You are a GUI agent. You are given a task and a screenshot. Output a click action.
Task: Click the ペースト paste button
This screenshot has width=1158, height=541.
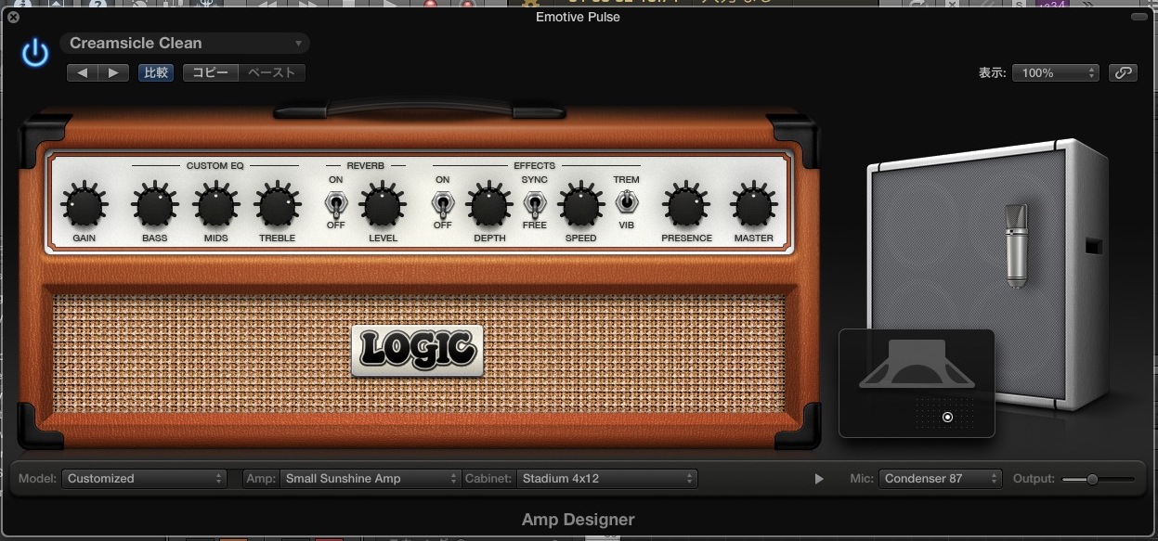(271, 72)
